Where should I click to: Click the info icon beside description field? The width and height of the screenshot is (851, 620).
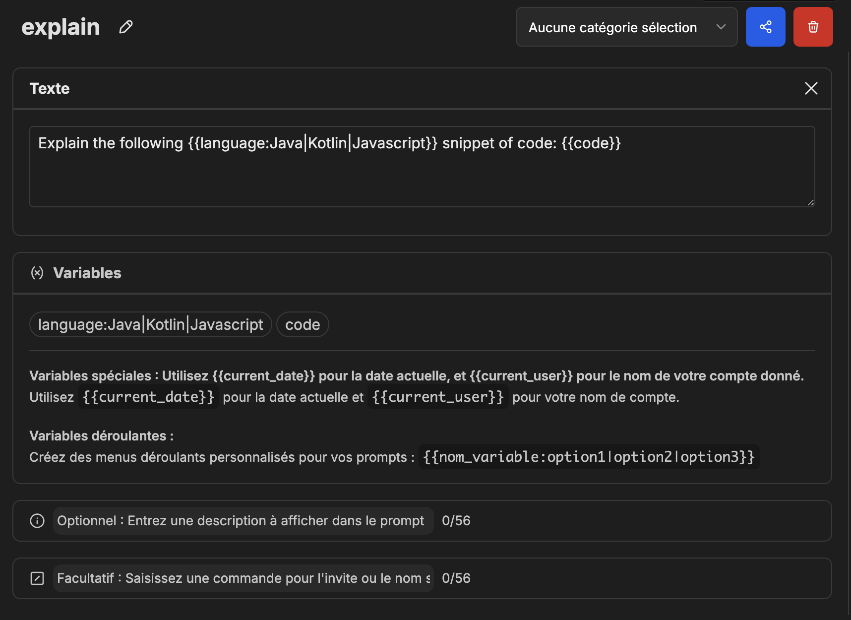[37, 521]
